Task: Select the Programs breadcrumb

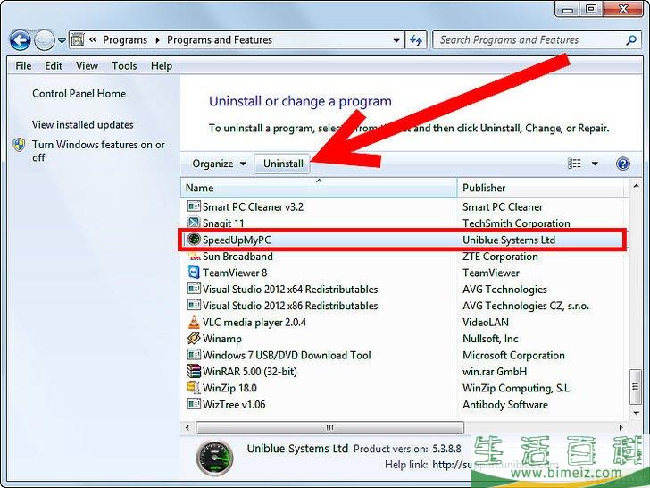Action: [125, 40]
